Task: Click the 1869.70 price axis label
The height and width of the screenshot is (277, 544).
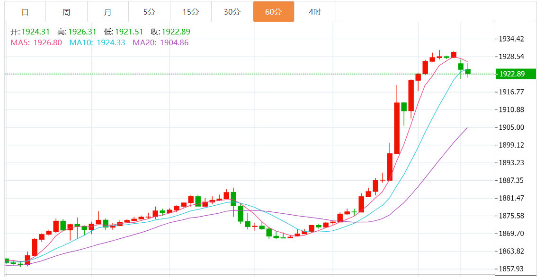Action: pyautogui.click(x=511, y=234)
